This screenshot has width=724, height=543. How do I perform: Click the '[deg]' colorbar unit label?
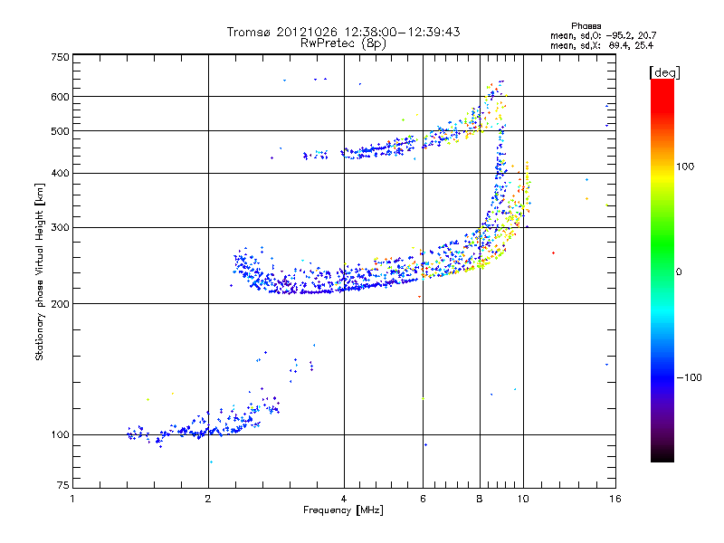tap(664, 72)
